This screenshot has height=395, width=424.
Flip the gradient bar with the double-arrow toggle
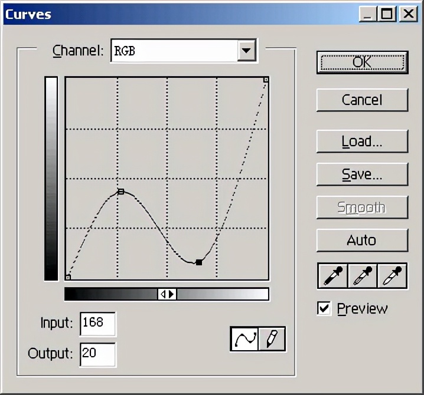click(167, 294)
